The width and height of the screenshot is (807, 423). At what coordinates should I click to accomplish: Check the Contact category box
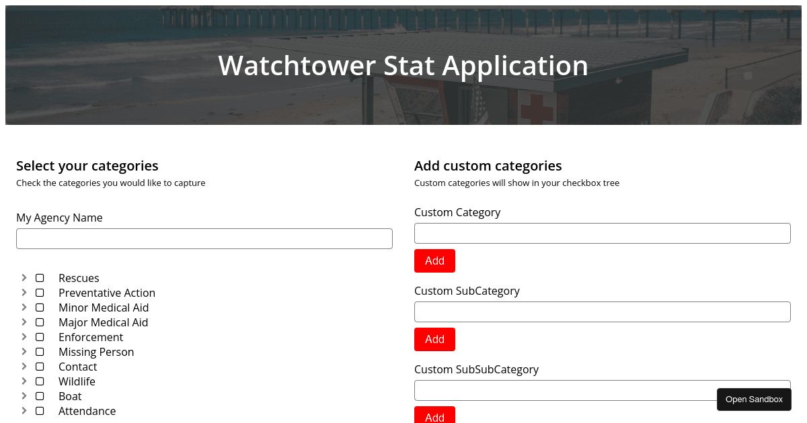coord(40,366)
